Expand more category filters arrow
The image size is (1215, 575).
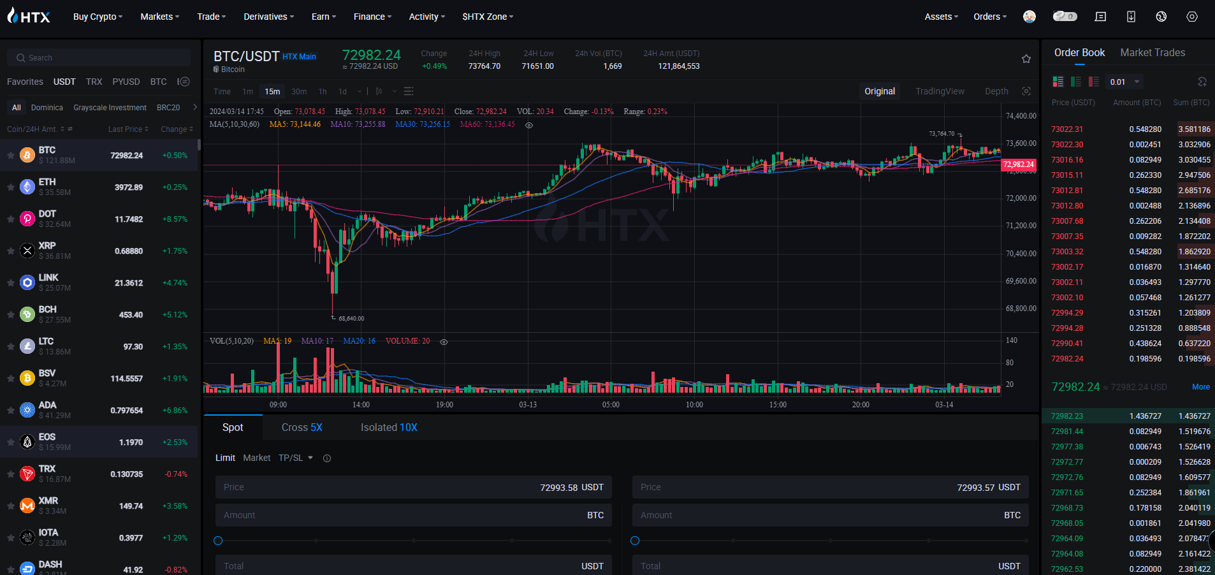tap(195, 107)
